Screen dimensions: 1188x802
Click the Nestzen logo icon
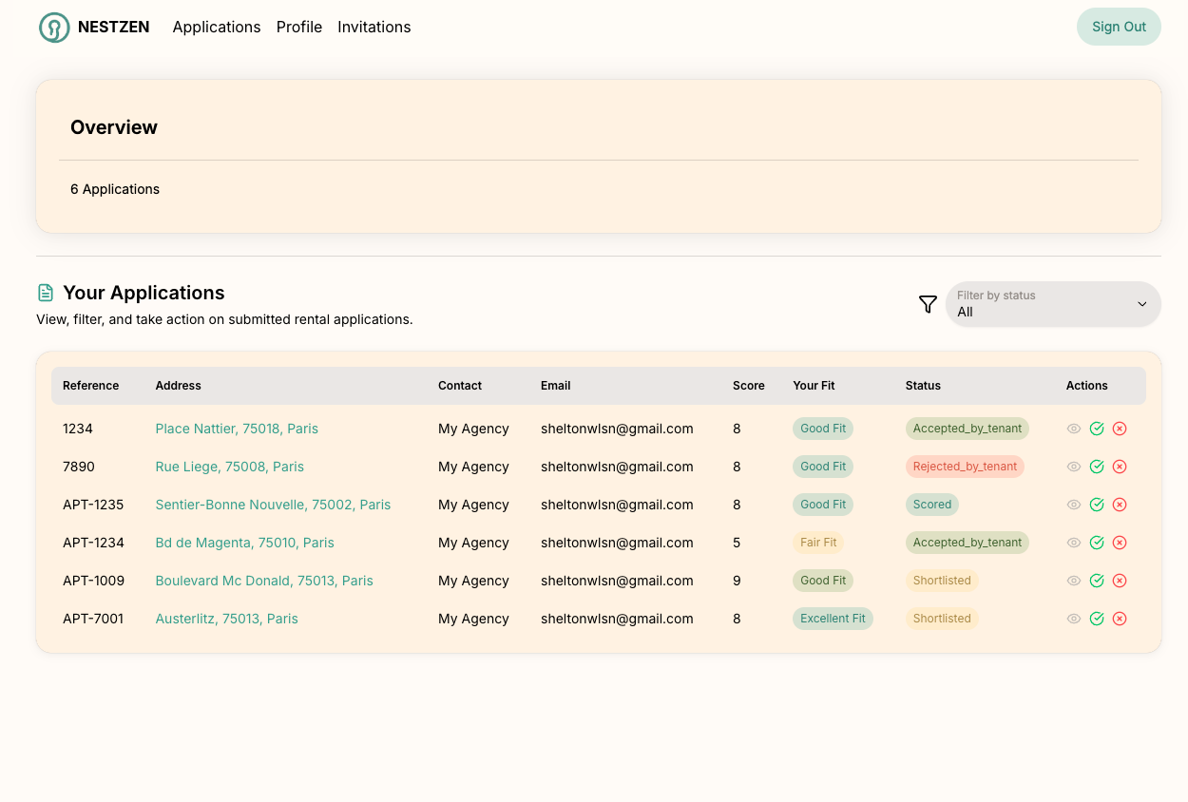point(54,28)
